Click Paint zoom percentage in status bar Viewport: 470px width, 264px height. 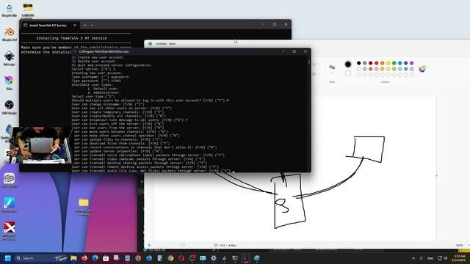tap(460, 245)
